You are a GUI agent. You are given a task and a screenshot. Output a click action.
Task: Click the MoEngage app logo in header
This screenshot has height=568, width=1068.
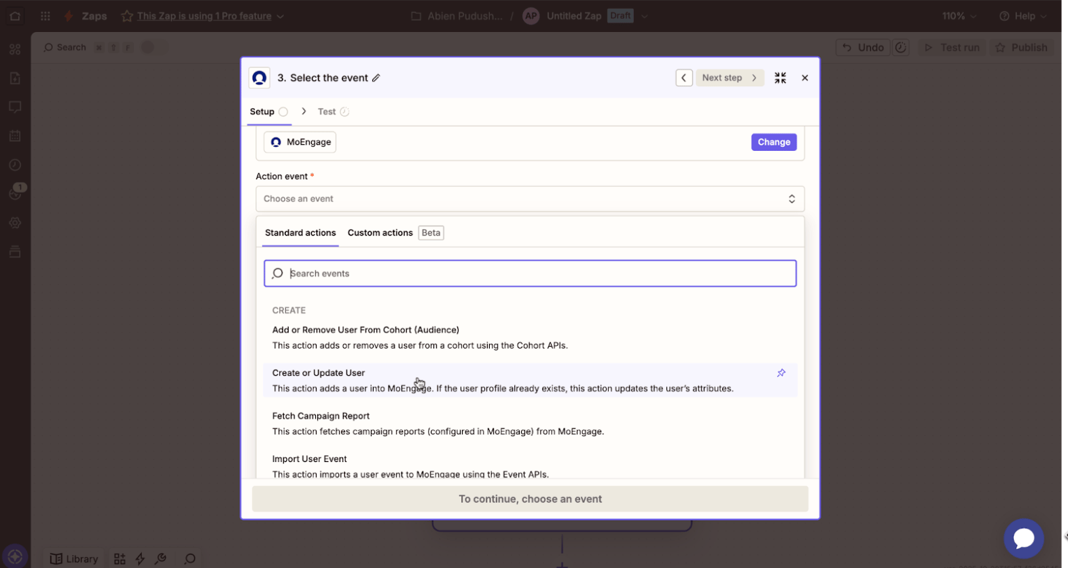point(260,78)
